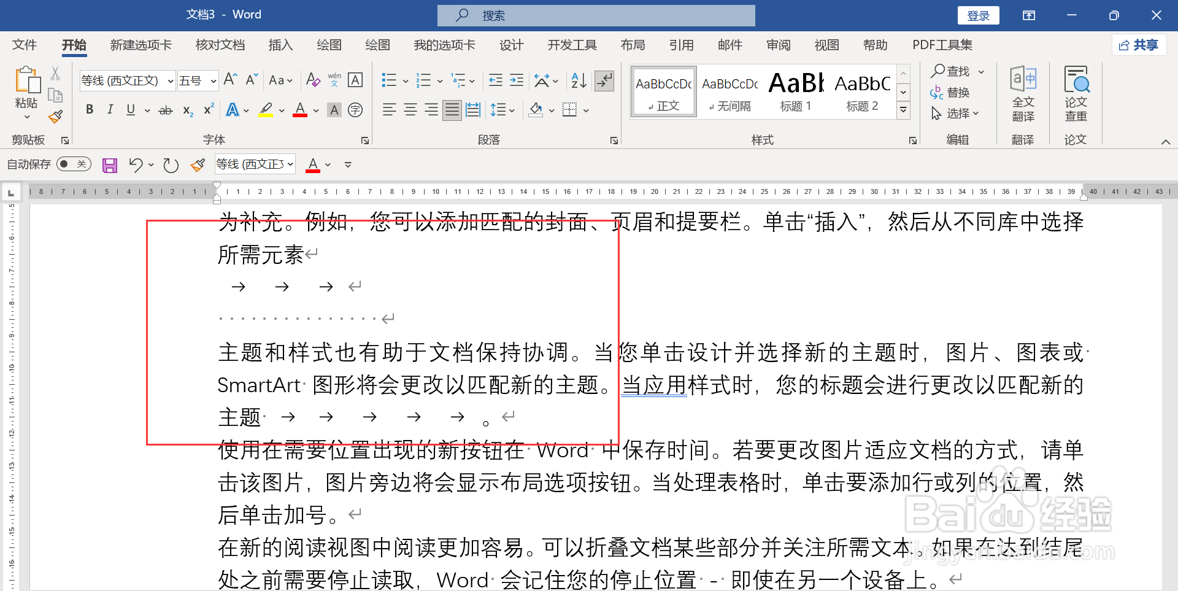
Task: Apply the 标题 1 heading style
Action: pyautogui.click(x=796, y=91)
